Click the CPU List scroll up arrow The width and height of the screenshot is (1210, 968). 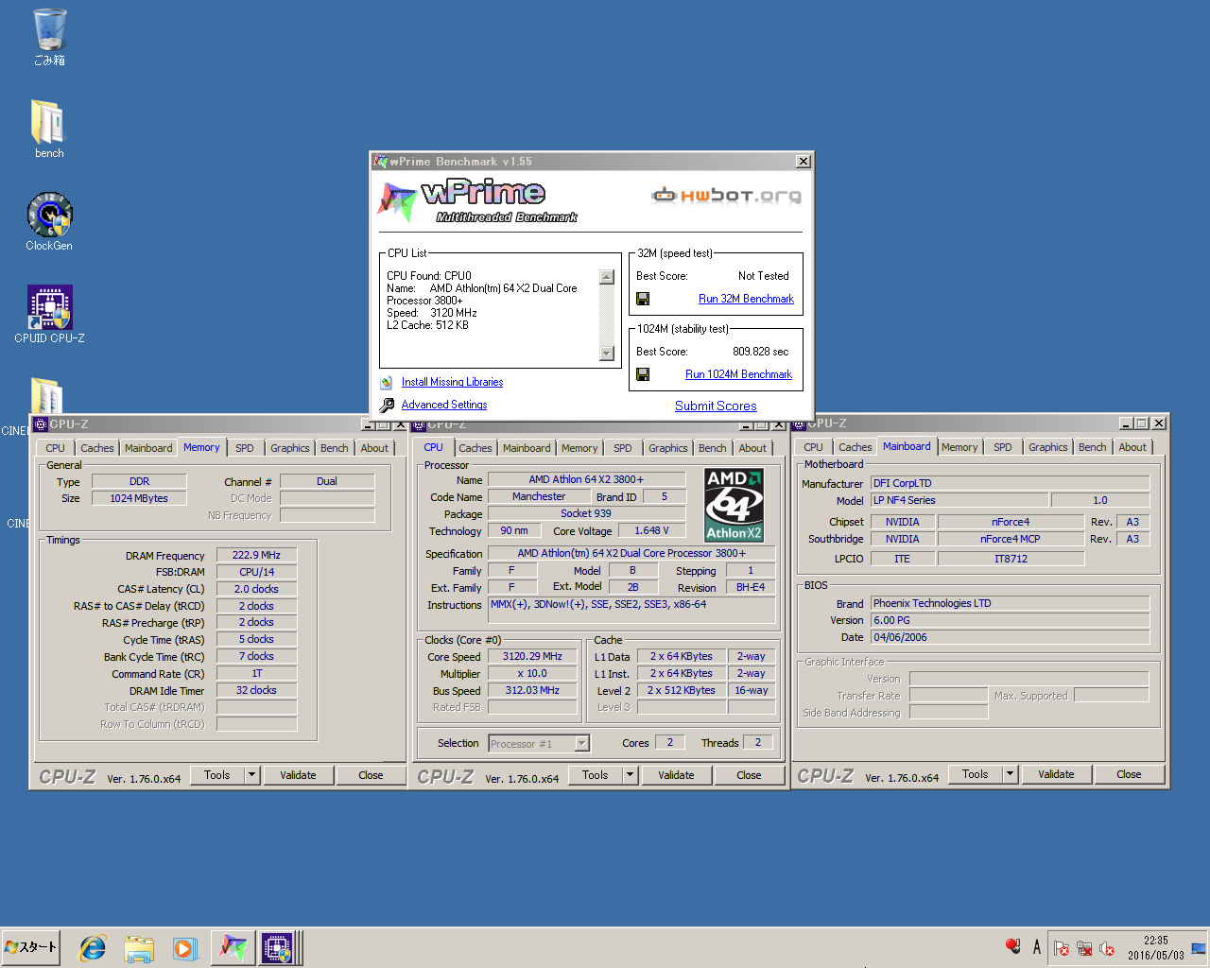coord(607,277)
